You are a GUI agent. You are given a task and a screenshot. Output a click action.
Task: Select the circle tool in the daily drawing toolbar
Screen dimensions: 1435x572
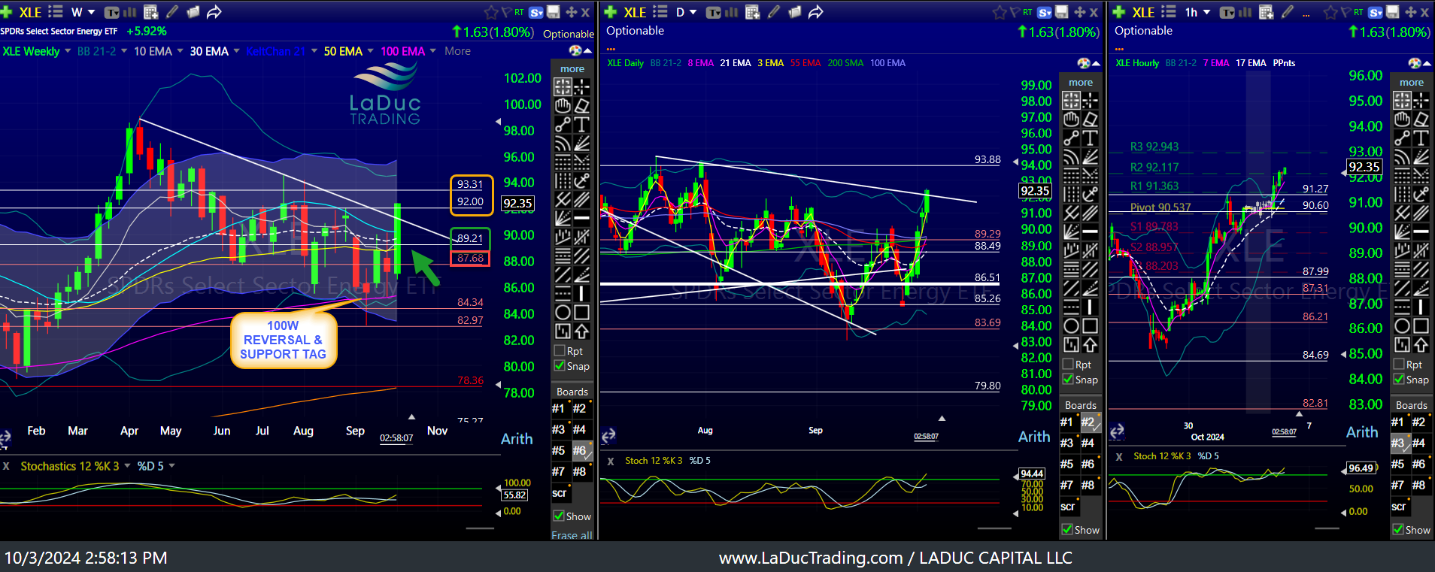click(x=1071, y=325)
